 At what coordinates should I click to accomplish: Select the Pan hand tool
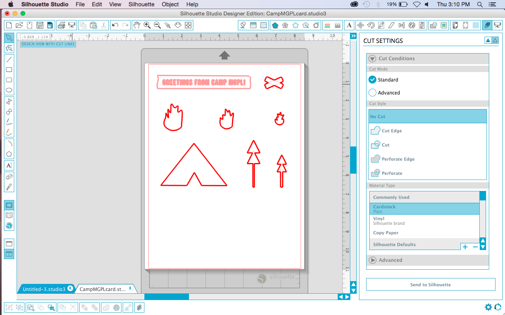pos(137,25)
